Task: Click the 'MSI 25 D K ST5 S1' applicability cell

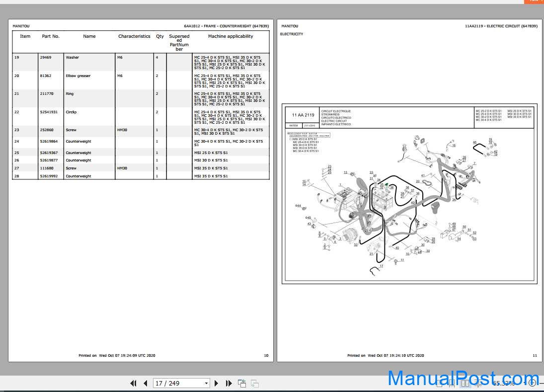Action: [x=211, y=153]
